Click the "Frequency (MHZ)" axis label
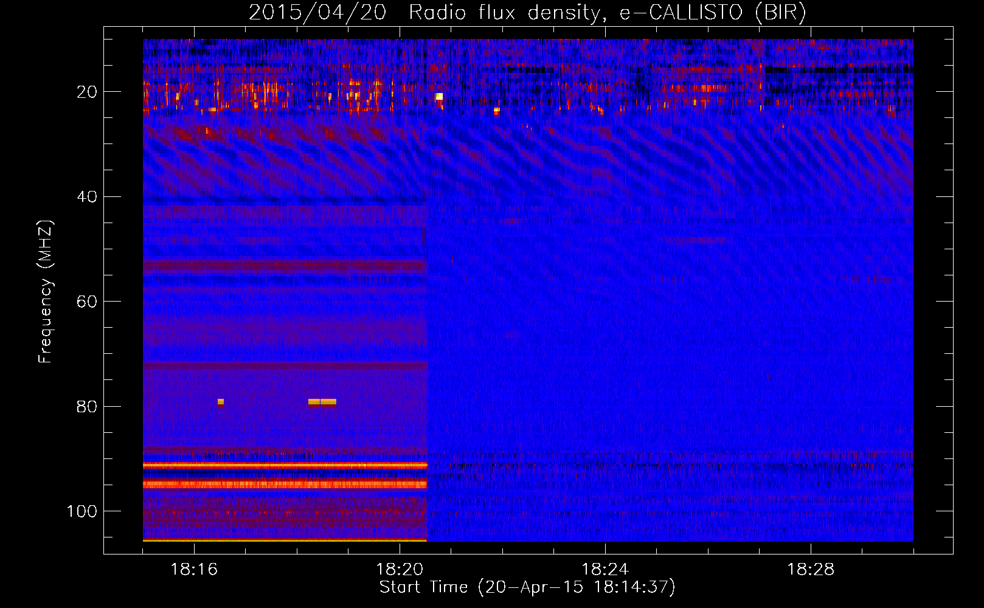984x608 pixels. pyautogui.click(x=46, y=292)
